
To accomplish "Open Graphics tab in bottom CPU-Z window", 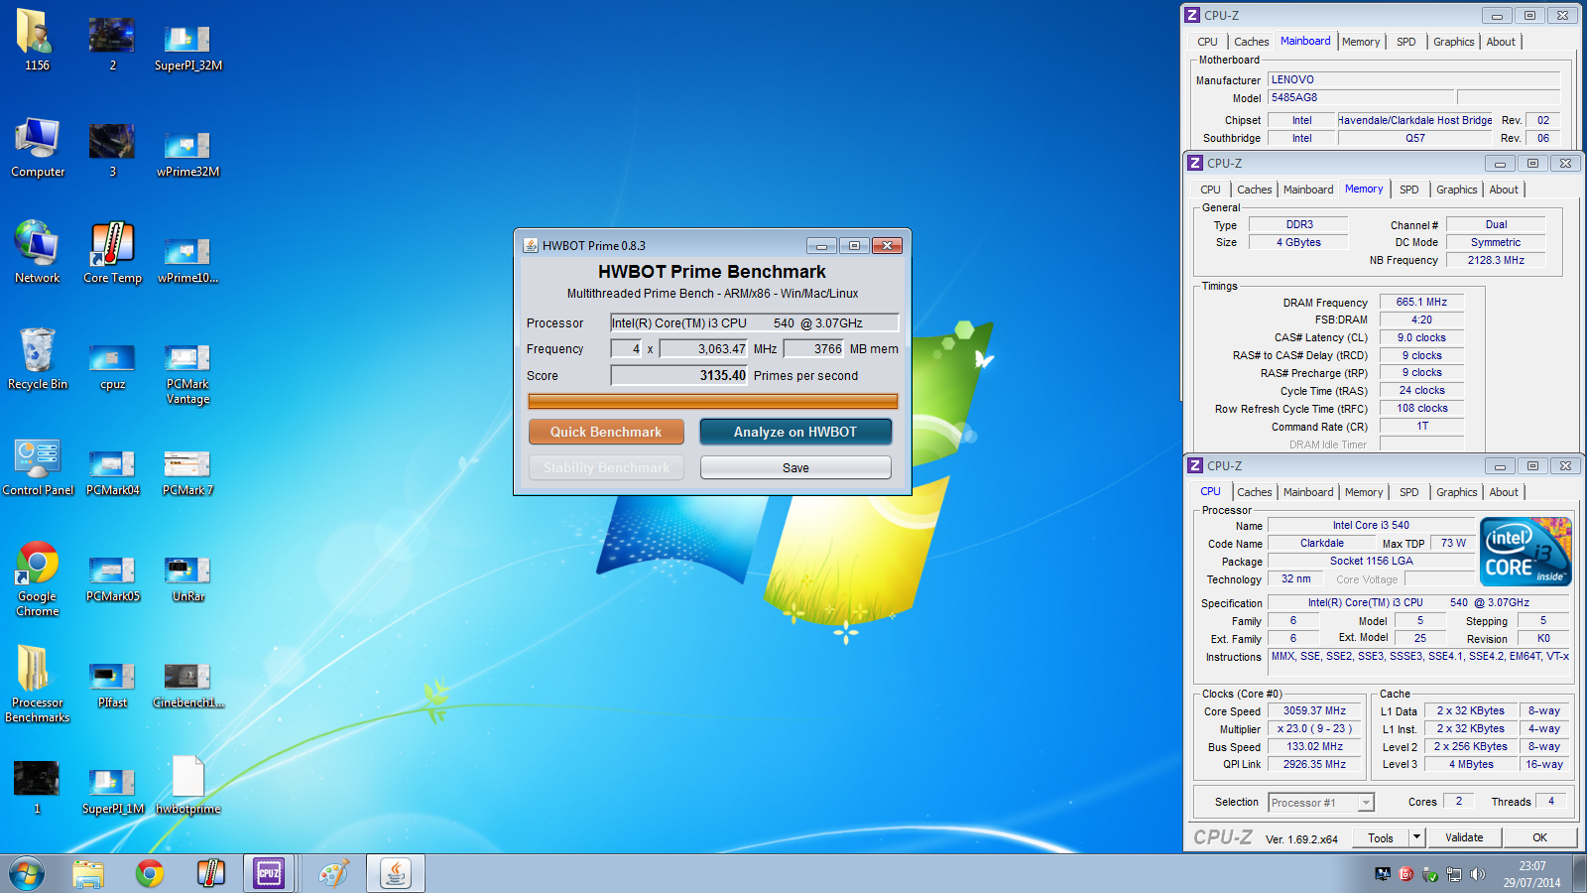I will click(x=1456, y=492).
